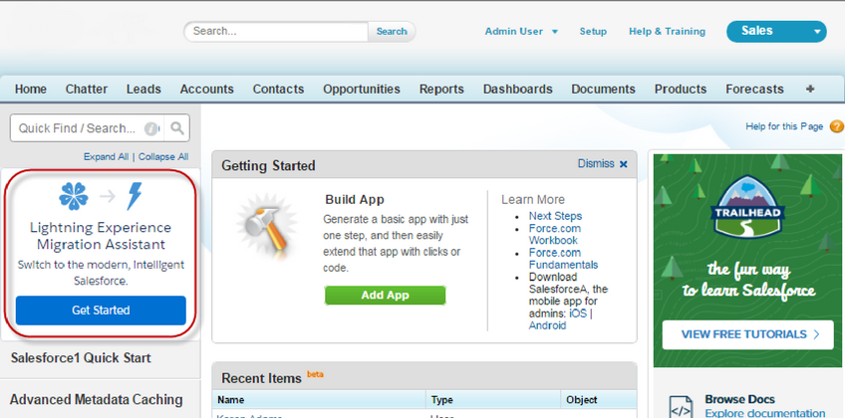
Task: Click the Browse Docs code icon
Action: (x=681, y=408)
